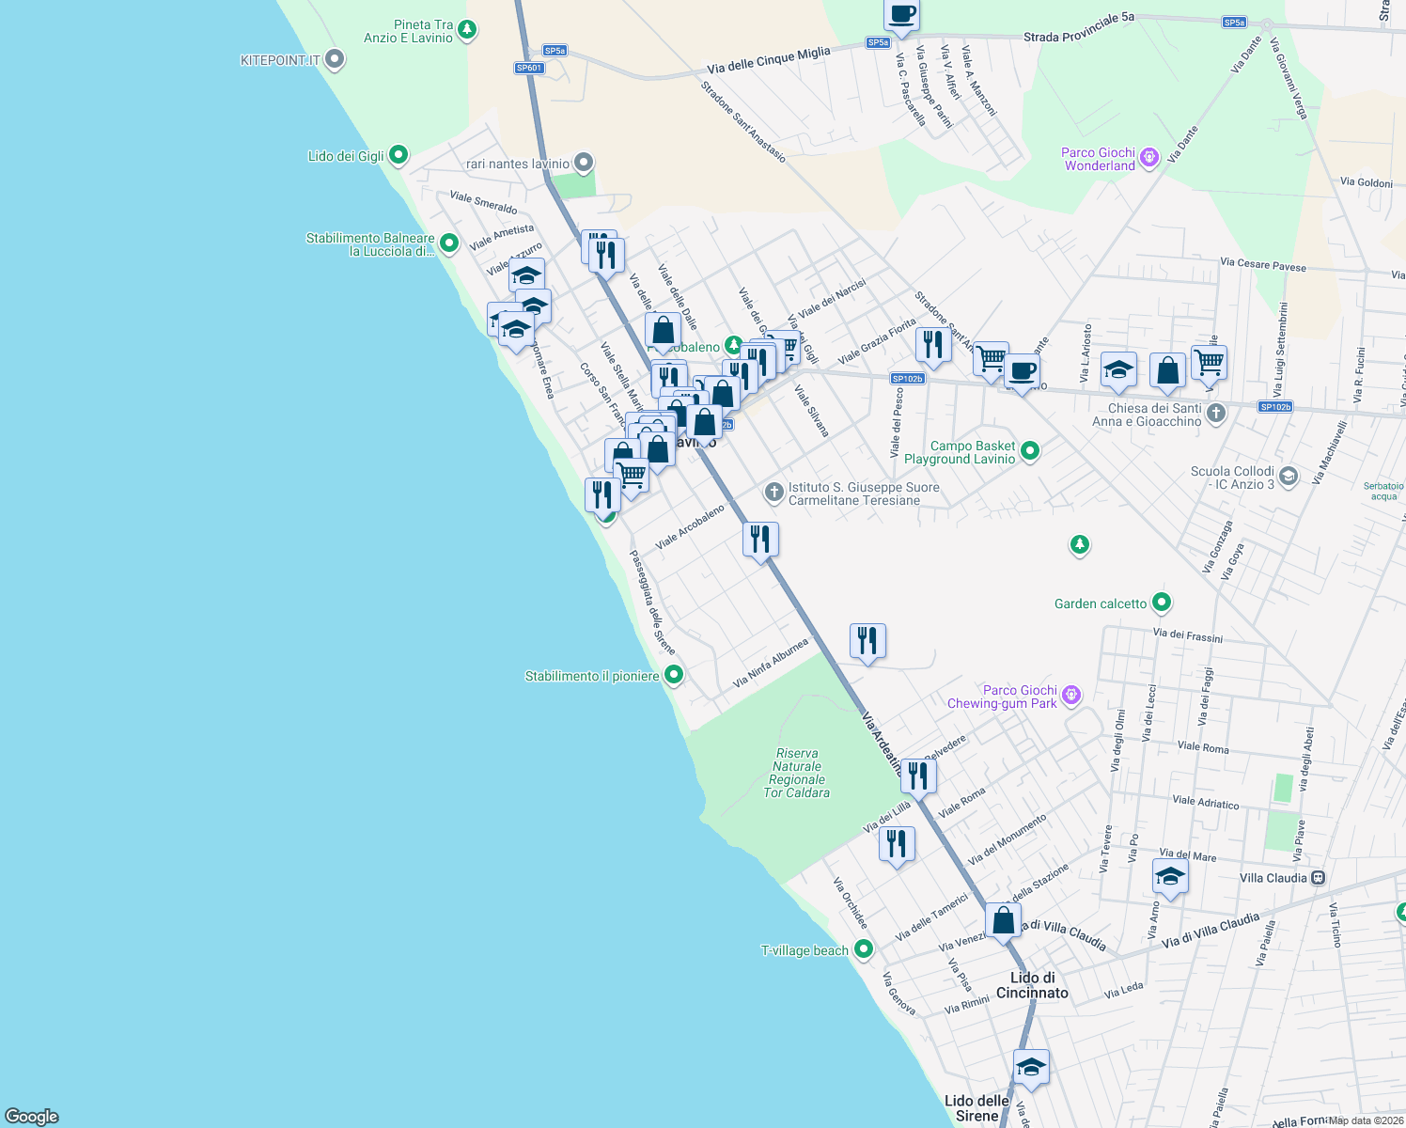Click the restaurant icon on Viale Arcobaleno

759,538
